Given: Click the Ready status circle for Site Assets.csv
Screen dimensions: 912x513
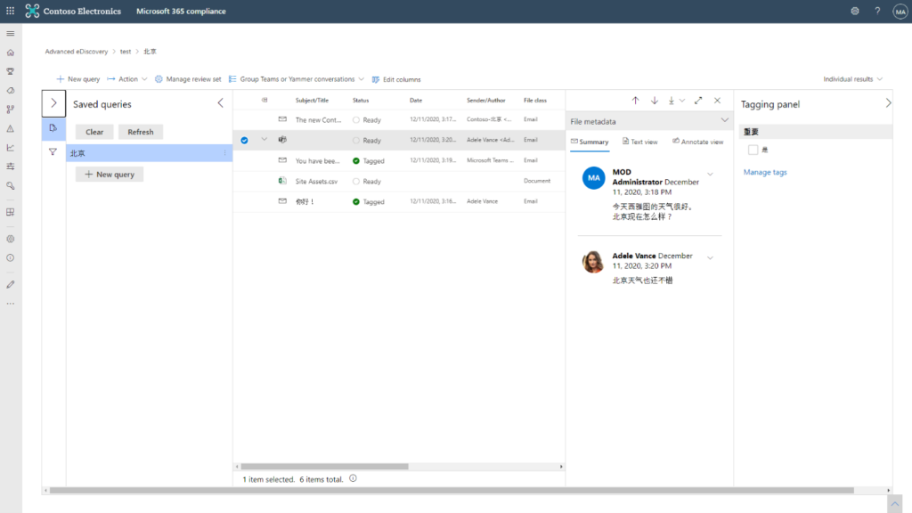Looking at the screenshot, I should pyautogui.click(x=356, y=182).
